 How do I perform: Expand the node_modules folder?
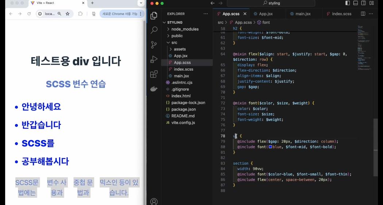point(187,29)
